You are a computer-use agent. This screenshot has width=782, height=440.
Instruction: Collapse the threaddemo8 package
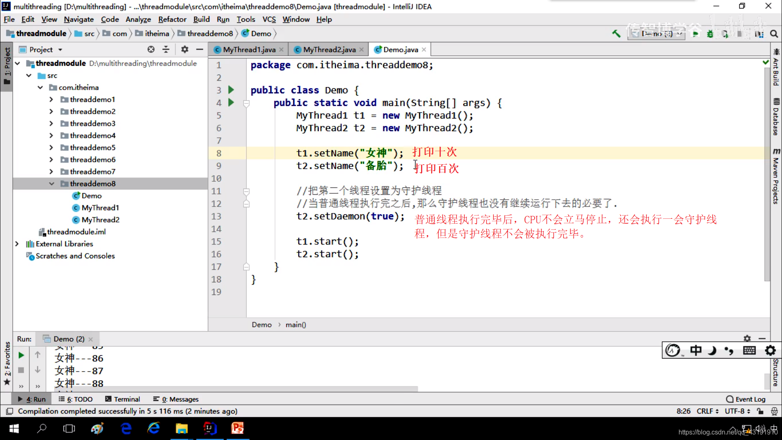pos(51,184)
